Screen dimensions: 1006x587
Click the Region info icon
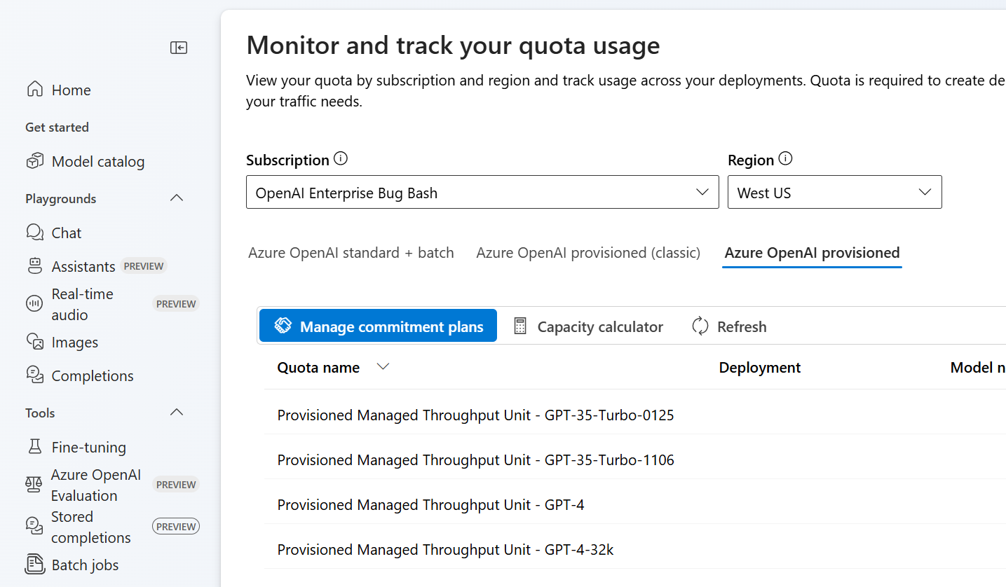[785, 159]
